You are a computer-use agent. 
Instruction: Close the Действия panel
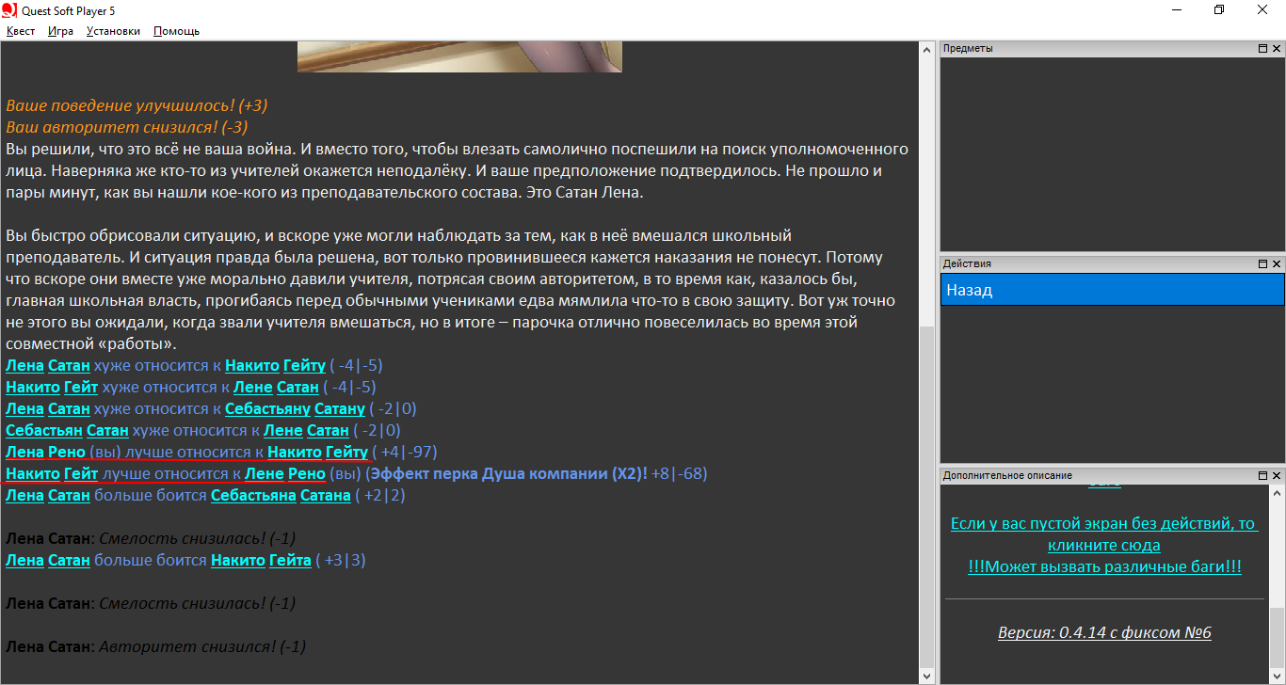tap(1277, 264)
